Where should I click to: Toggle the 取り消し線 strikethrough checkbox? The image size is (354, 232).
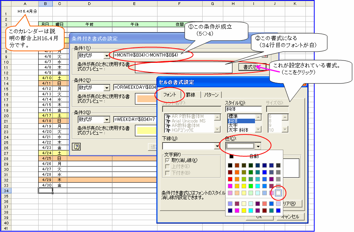[x=167, y=160]
